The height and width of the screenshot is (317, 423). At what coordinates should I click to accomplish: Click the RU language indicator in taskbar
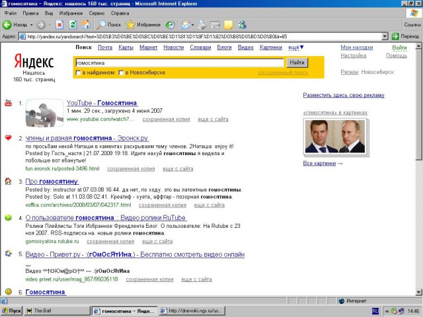[375, 311]
